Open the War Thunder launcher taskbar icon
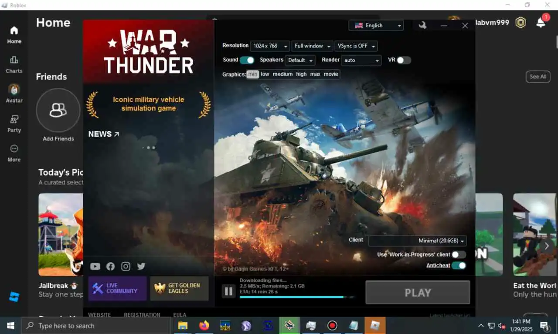Image resolution: width=558 pixels, height=334 pixels. pyautogui.click(x=289, y=325)
